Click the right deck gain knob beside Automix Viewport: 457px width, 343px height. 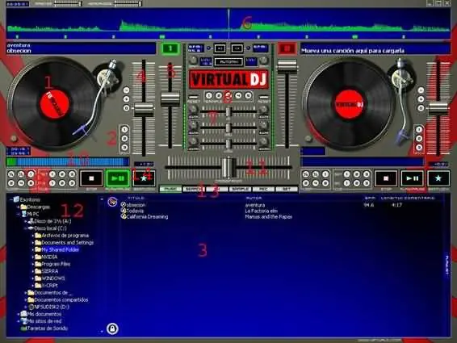coord(264,61)
